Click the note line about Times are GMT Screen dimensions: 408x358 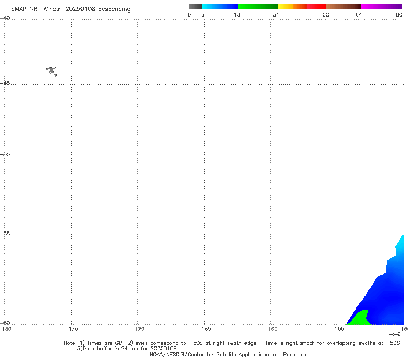pos(232,343)
